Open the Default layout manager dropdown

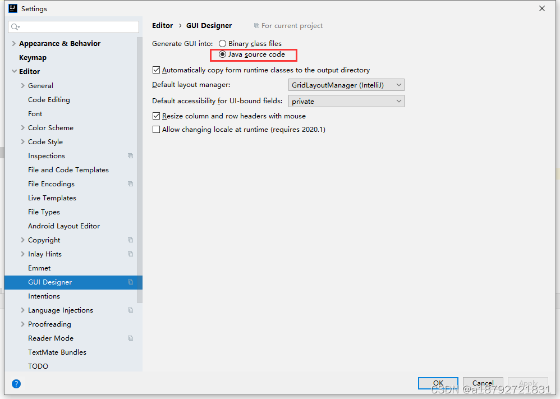click(x=346, y=85)
